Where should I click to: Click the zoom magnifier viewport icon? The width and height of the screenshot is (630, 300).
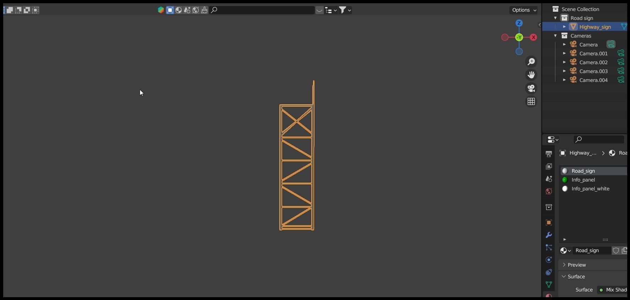coord(531,62)
